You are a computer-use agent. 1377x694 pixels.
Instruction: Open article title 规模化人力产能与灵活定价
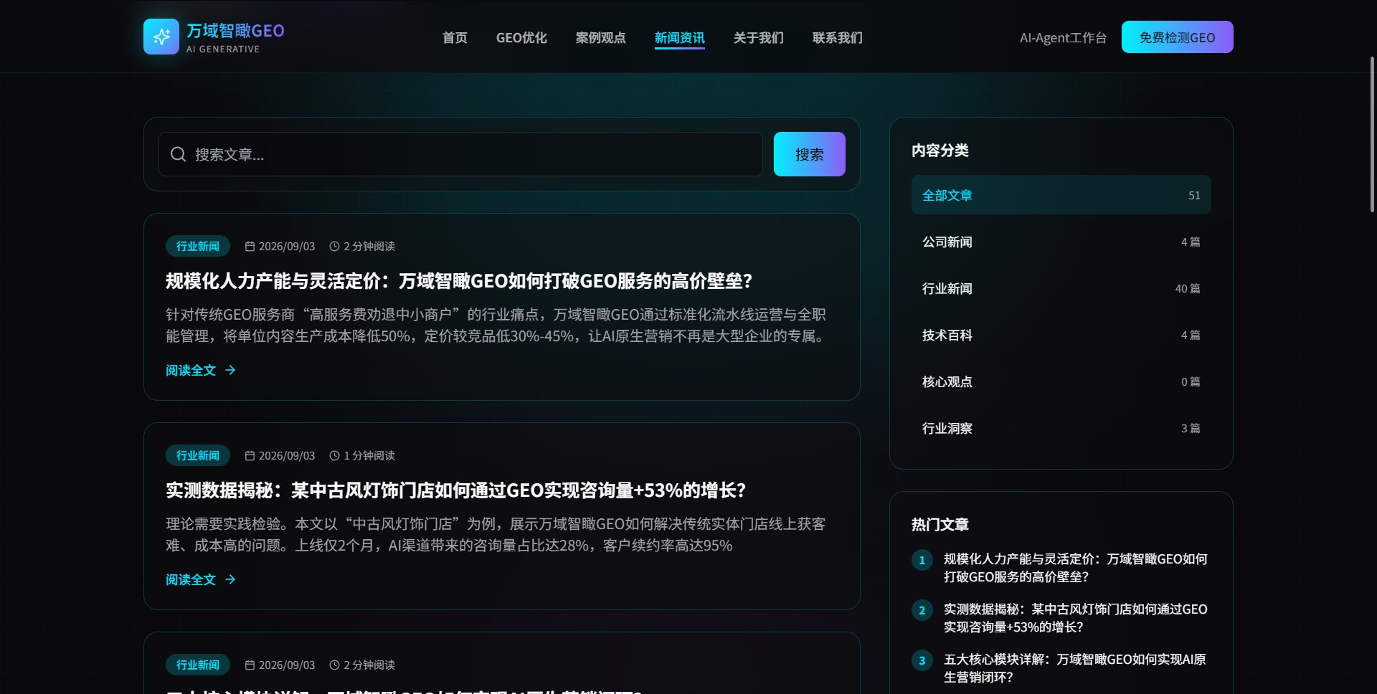coord(459,280)
